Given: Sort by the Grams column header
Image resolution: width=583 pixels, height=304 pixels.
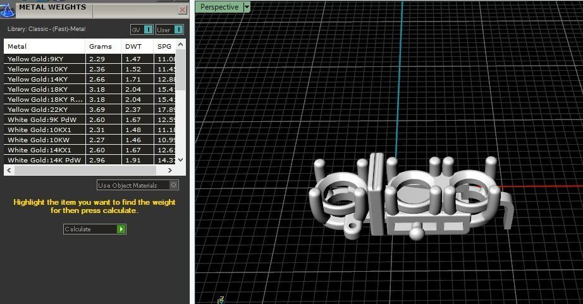Looking at the screenshot, I should click(x=103, y=47).
